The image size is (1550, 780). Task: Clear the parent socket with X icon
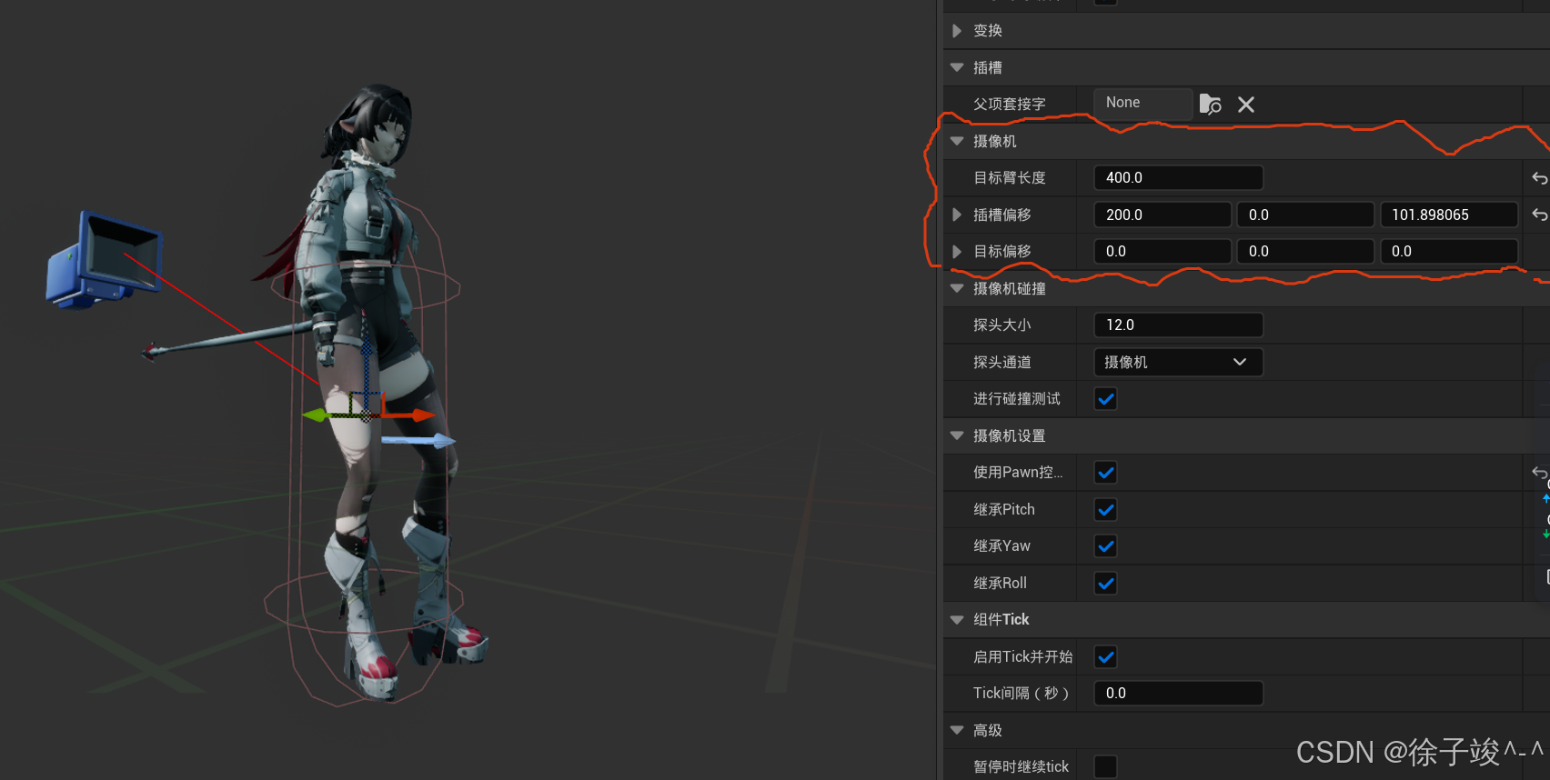coord(1246,105)
